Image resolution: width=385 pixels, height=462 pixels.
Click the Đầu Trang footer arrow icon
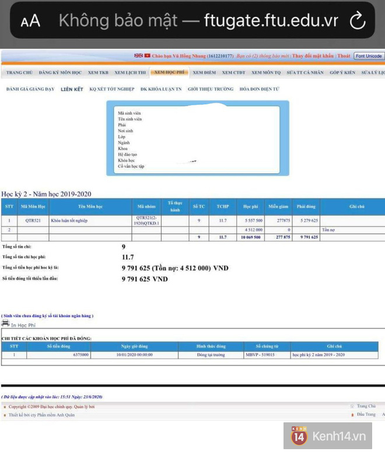352,415
